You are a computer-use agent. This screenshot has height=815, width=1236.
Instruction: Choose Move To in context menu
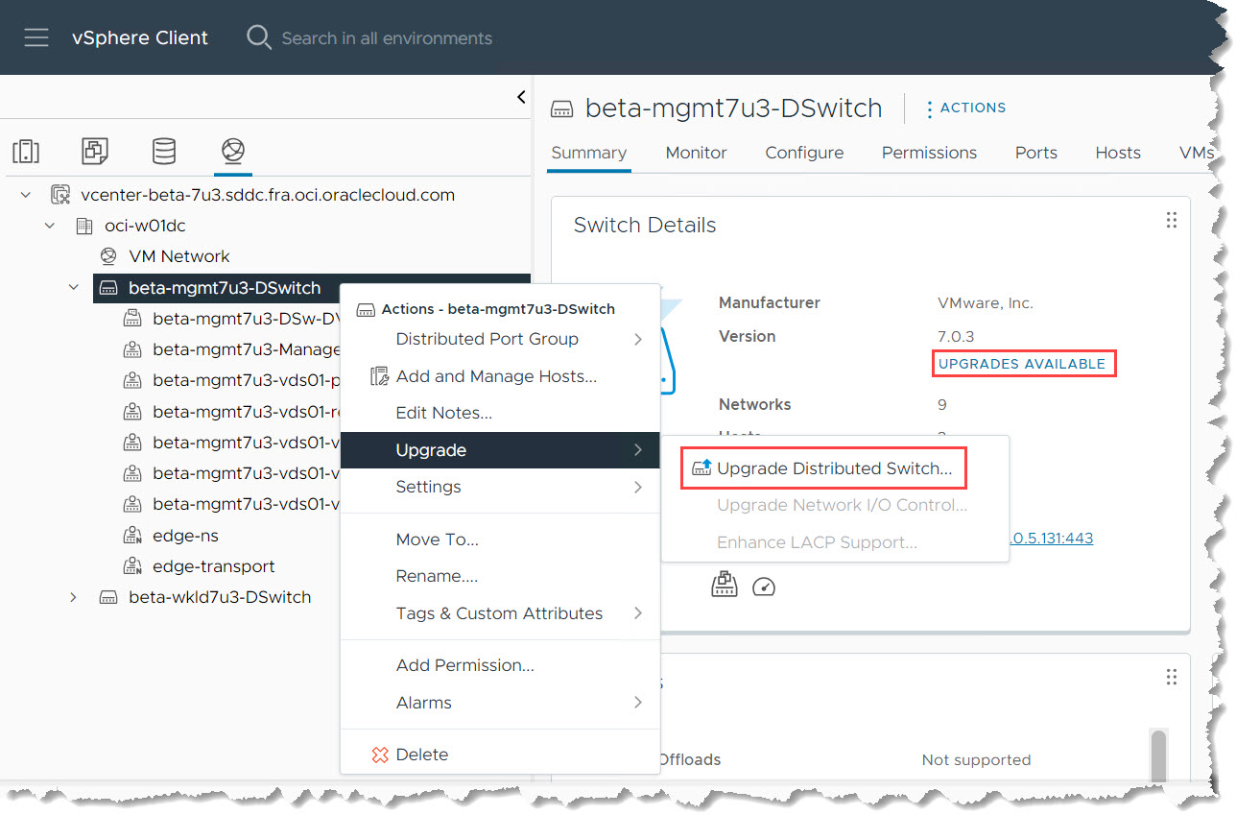(500, 539)
